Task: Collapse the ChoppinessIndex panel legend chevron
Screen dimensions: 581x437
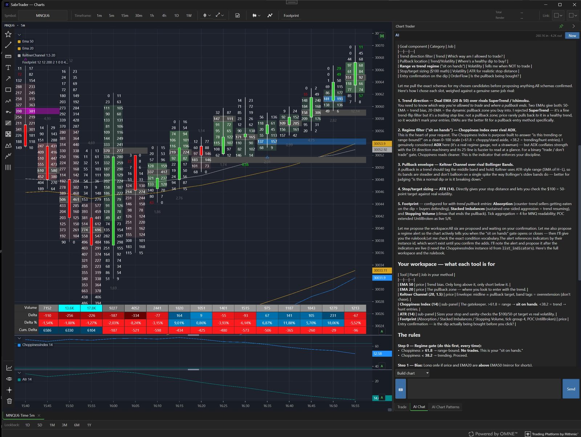Action: (x=19, y=338)
